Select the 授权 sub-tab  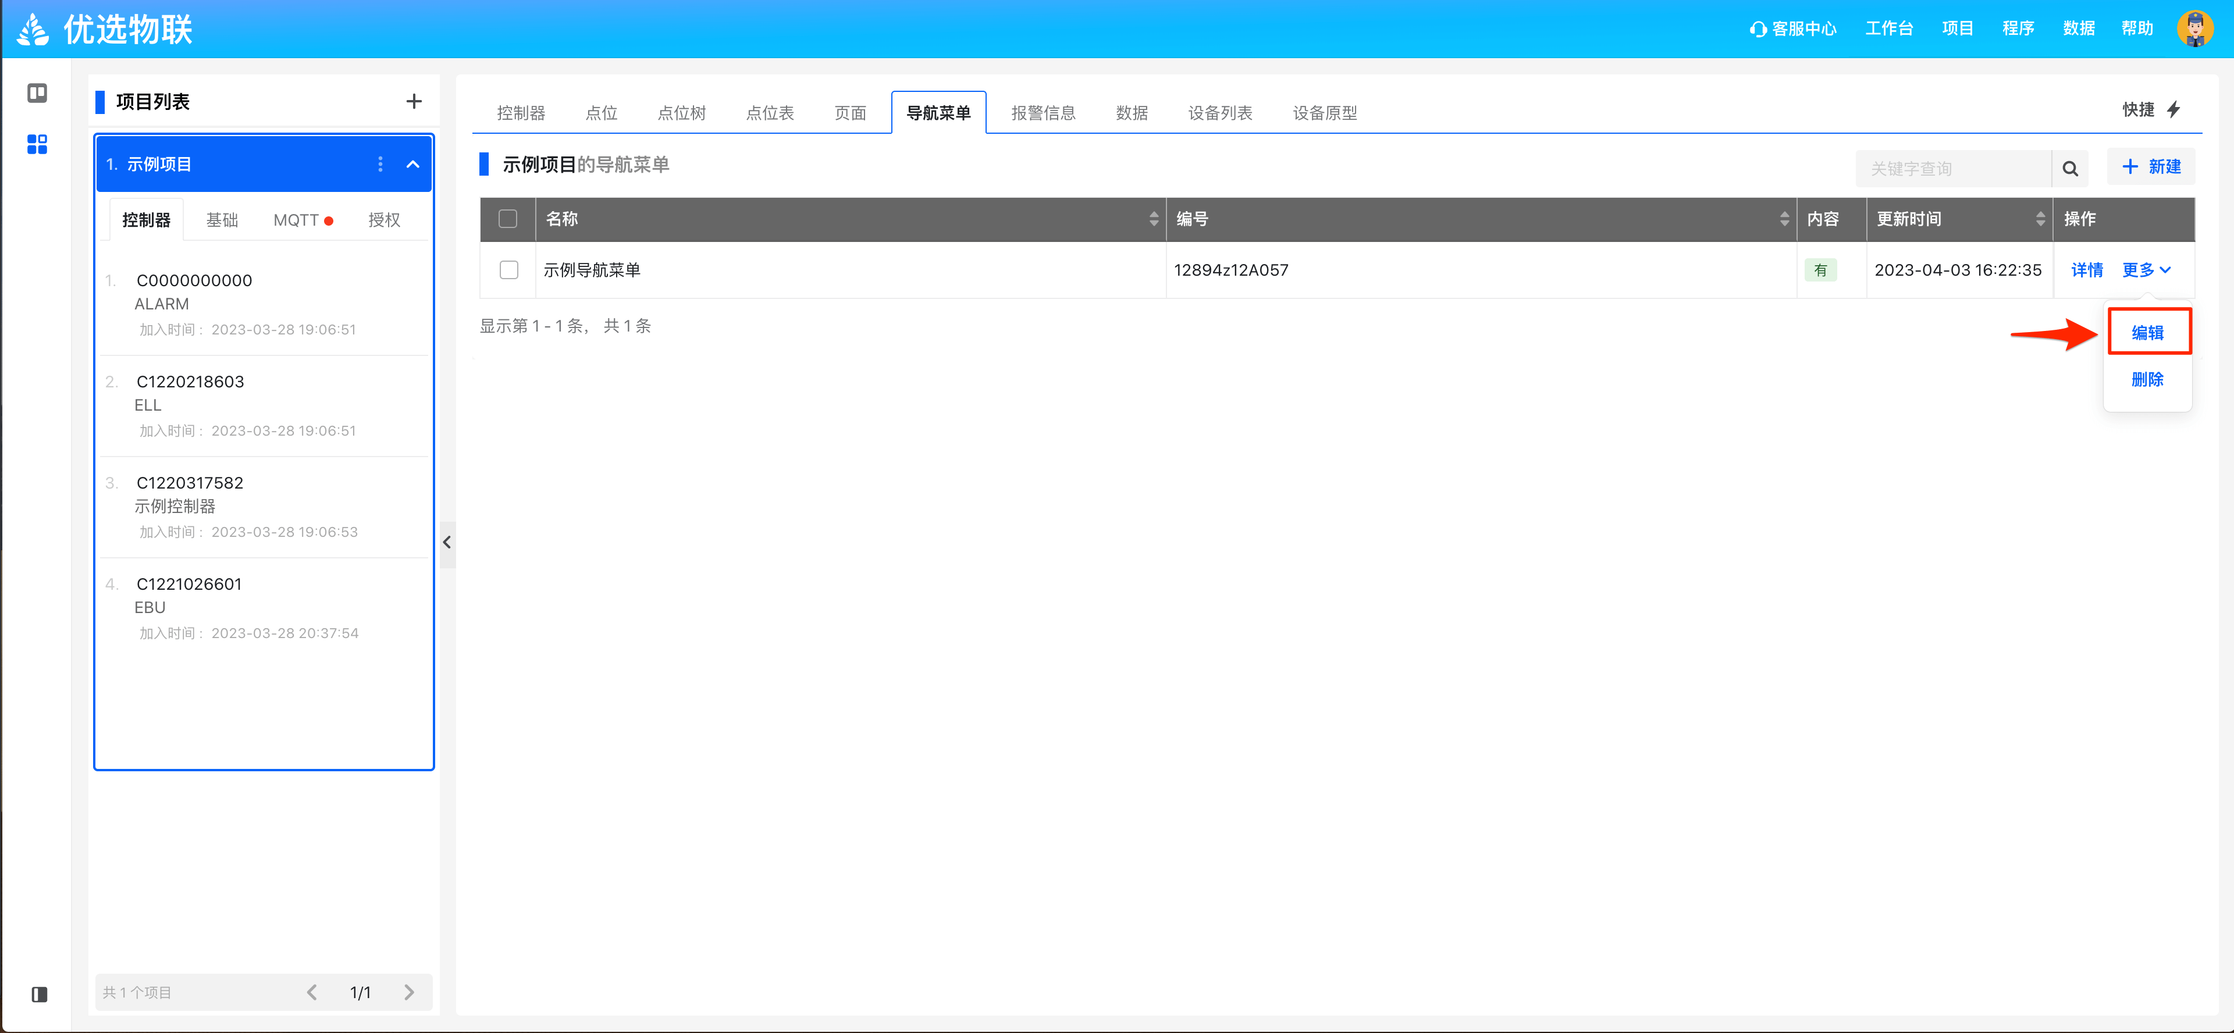pos(384,219)
